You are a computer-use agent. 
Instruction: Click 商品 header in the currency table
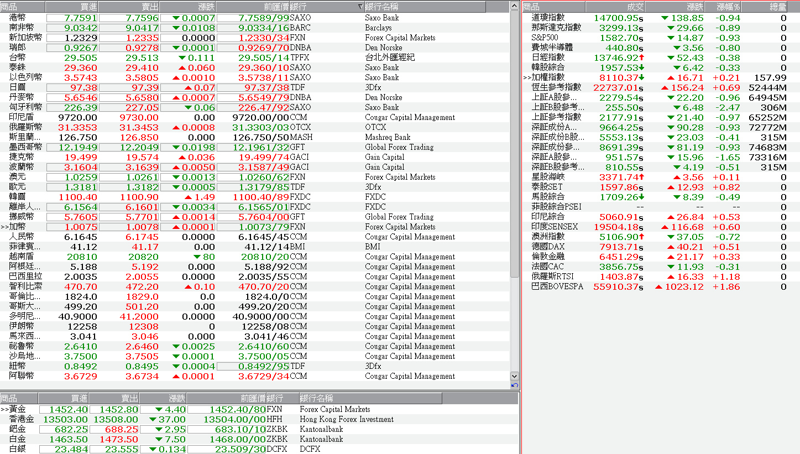(x=23, y=7)
